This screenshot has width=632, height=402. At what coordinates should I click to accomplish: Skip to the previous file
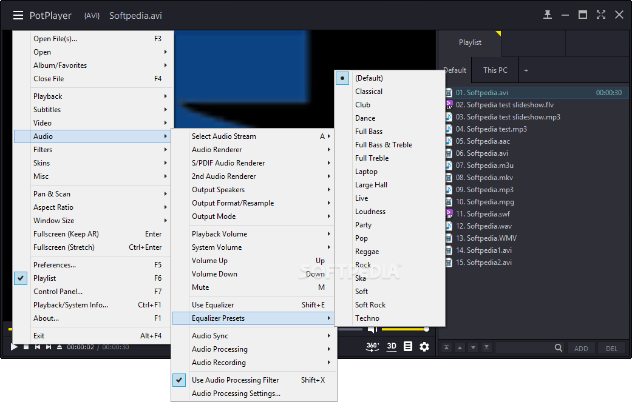38,347
